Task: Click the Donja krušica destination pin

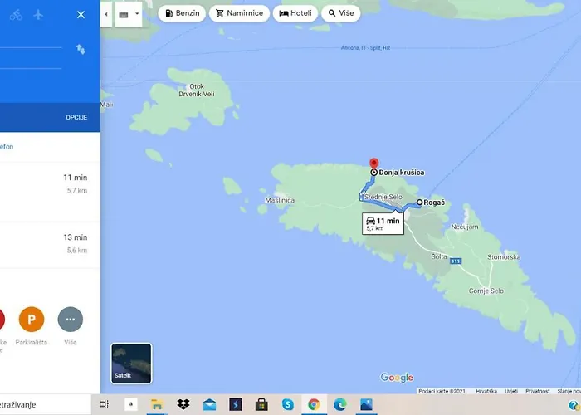Action: (373, 164)
